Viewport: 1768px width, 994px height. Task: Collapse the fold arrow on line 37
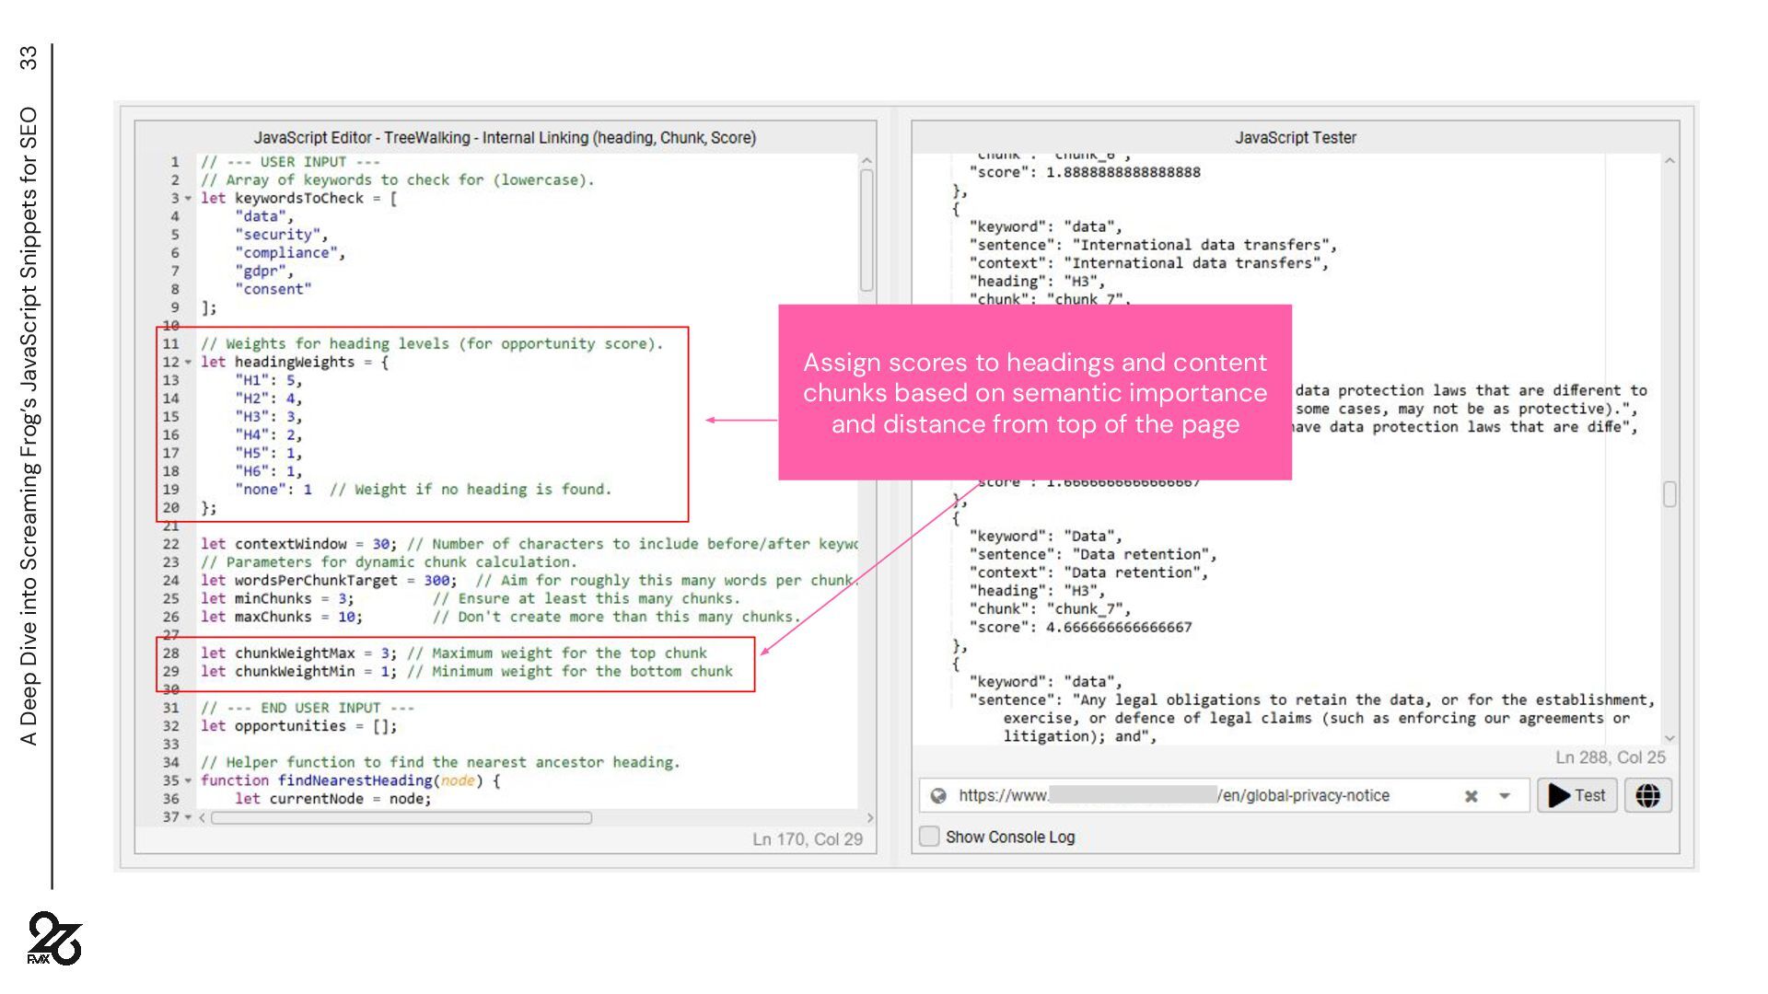coord(189,817)
